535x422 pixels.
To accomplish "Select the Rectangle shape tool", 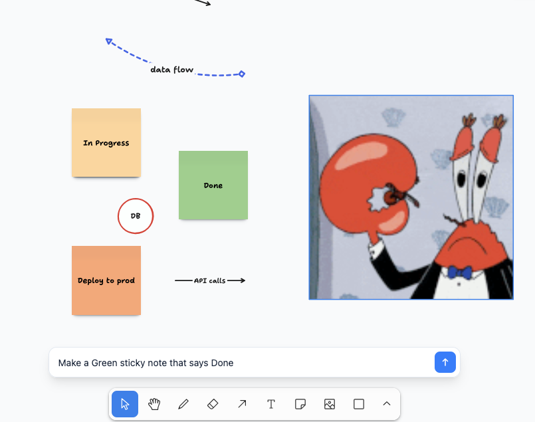I will point(359,404).
